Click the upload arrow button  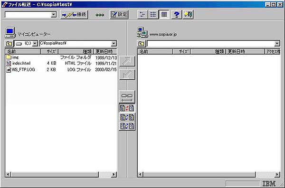click(127, 61)
